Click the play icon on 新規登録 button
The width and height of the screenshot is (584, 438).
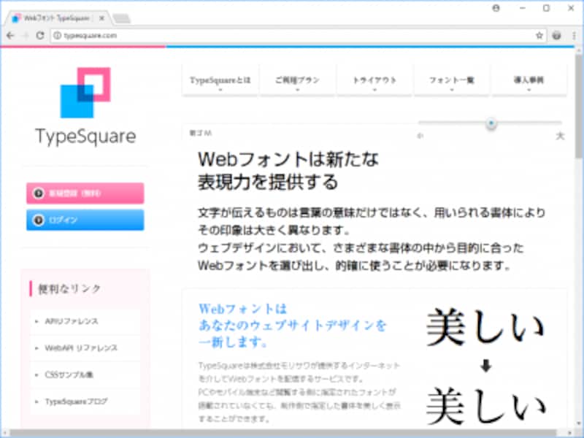(x=37, y=193)
